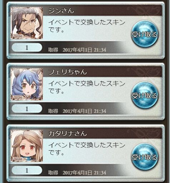Select the カタリナさん title header

67,134
